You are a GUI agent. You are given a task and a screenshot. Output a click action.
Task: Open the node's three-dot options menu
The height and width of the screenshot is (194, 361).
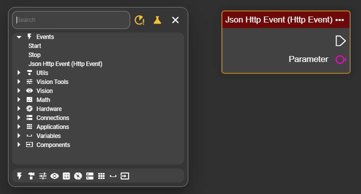click(340, 20)
